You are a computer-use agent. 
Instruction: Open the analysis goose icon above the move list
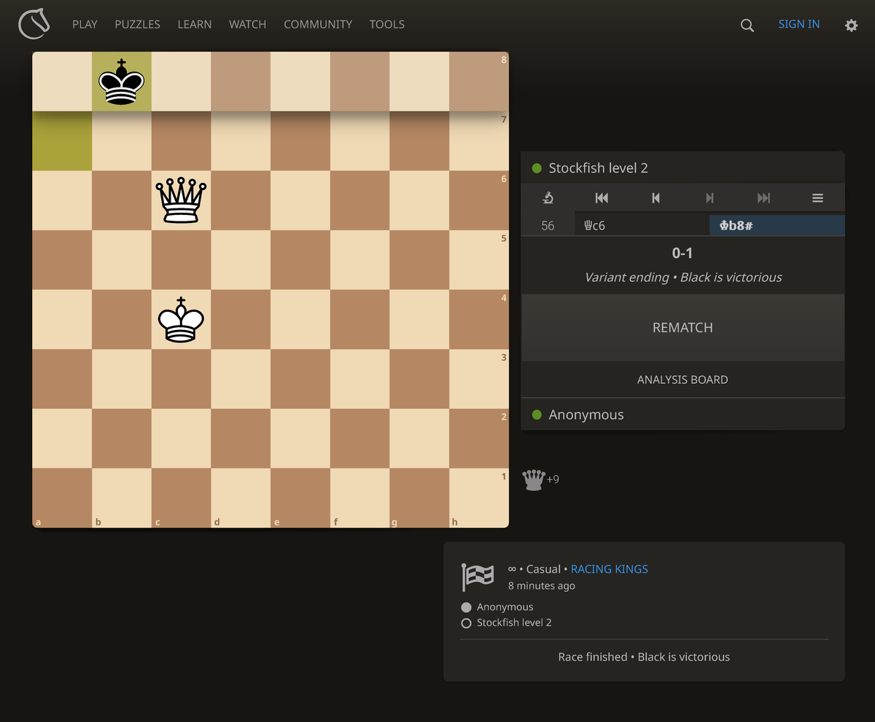[548, 197]
